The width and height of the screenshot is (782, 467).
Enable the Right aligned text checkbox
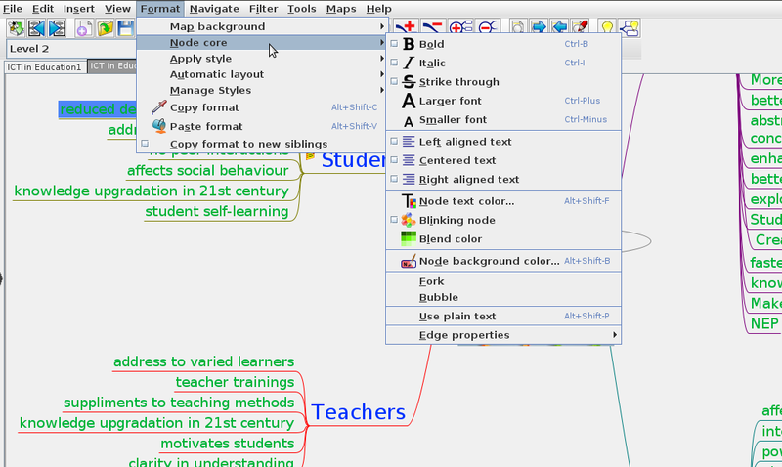click(394, 179)
